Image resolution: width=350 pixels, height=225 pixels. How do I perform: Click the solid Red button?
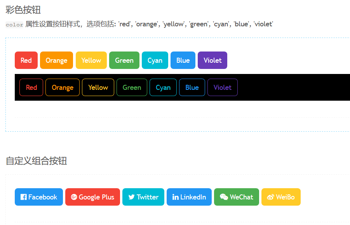click(x=26, y=60)
